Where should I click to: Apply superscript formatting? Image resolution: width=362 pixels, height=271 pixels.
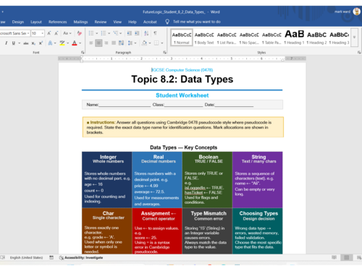[41, 43]
